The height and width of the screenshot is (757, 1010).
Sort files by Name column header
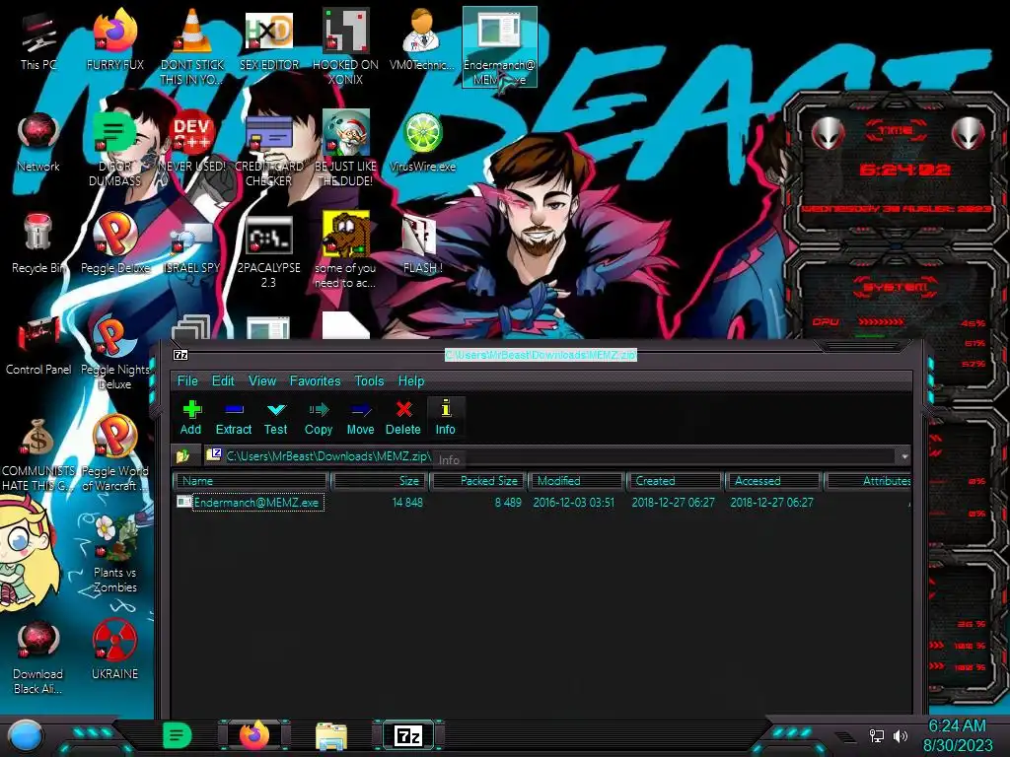pos(252,481)
